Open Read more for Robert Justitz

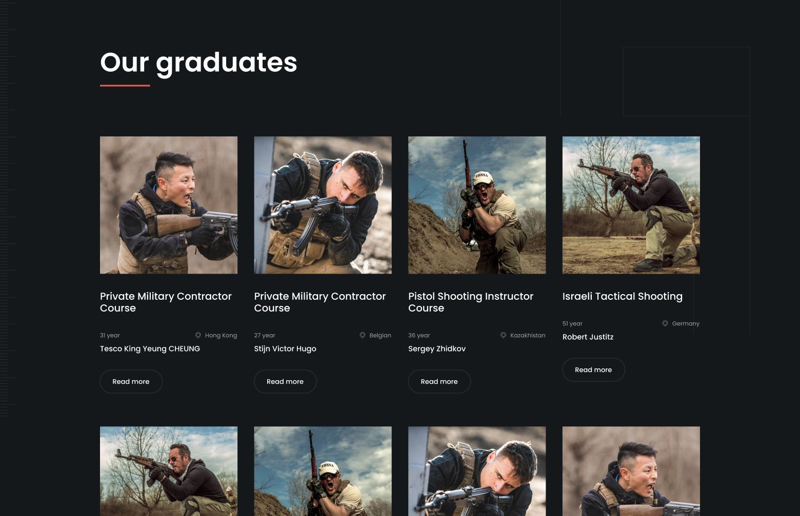click(593, 370)
